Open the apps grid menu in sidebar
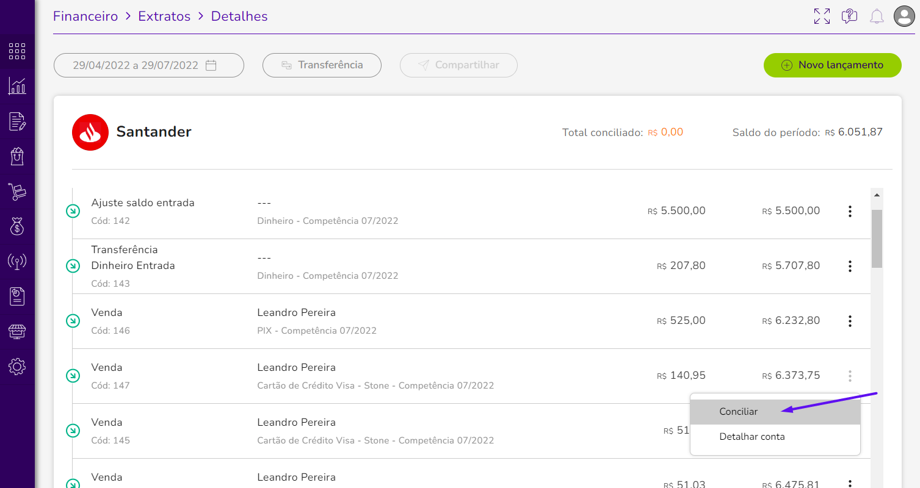Viewport: 920px width, 488px height. click(17, 51)
